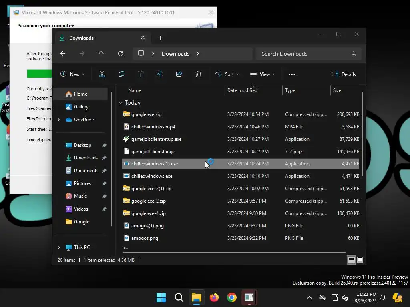Switch to details list view icon
The height and width of the screenshot is (307, 410).
[351, 260]
